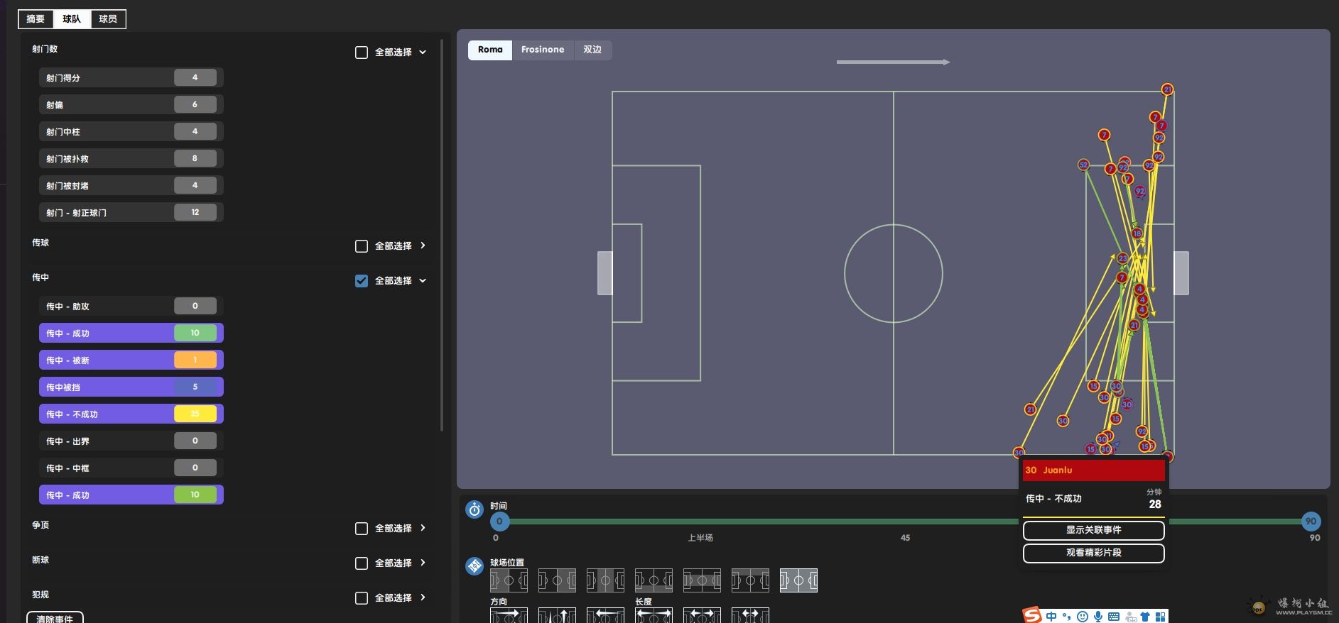Switch to the 球队 tab
Viewport: 1339px width, 623px height.
click(72, 19)
